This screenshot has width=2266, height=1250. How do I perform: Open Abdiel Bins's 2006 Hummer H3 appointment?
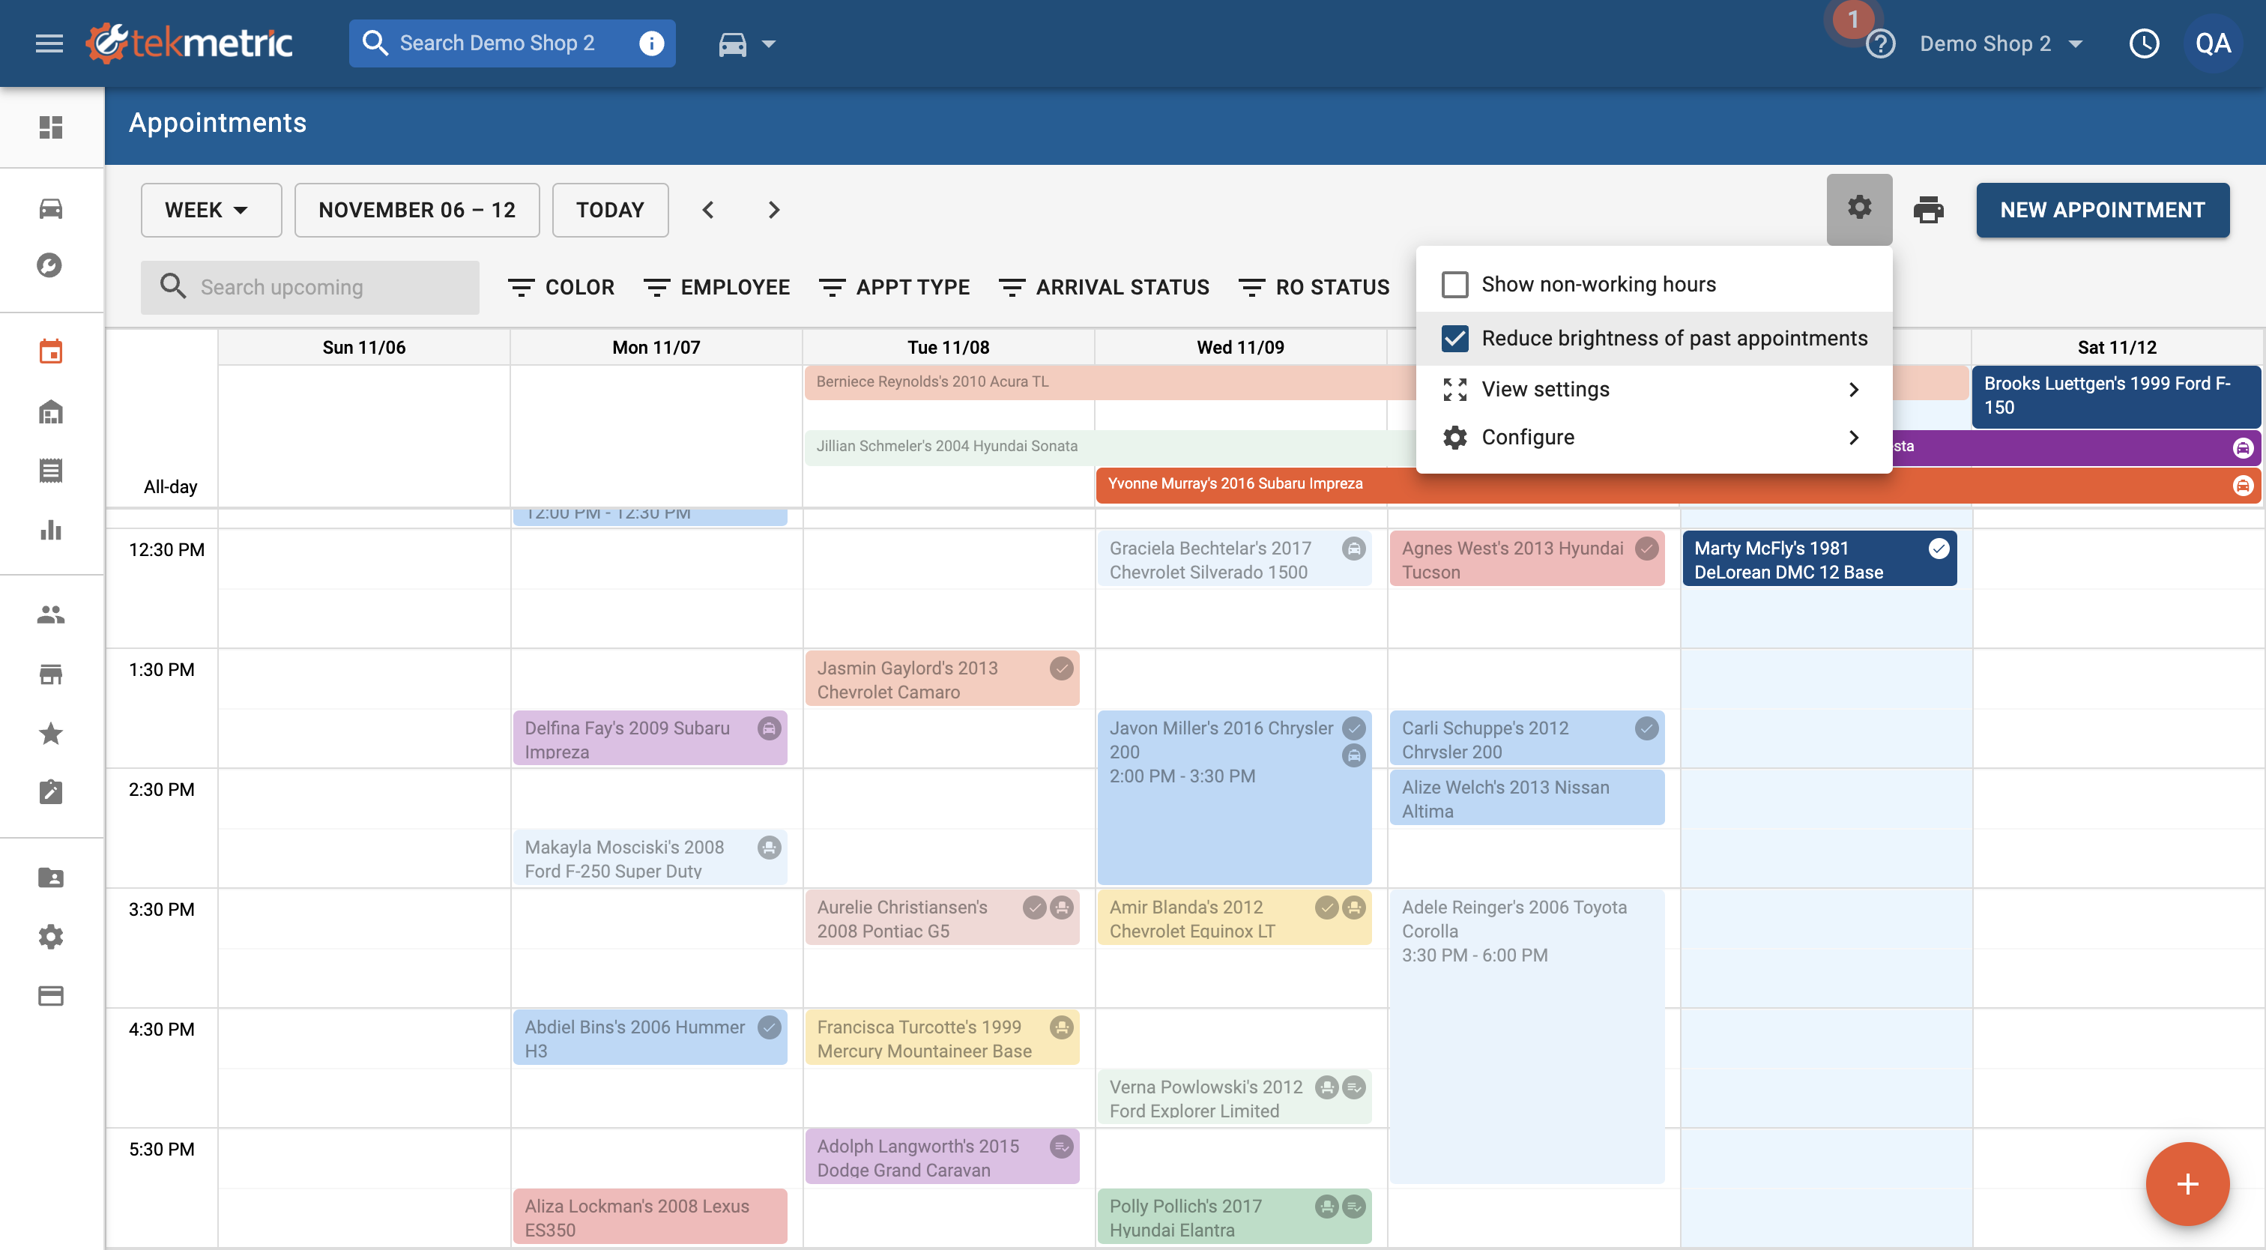(x=650, y=1038)
